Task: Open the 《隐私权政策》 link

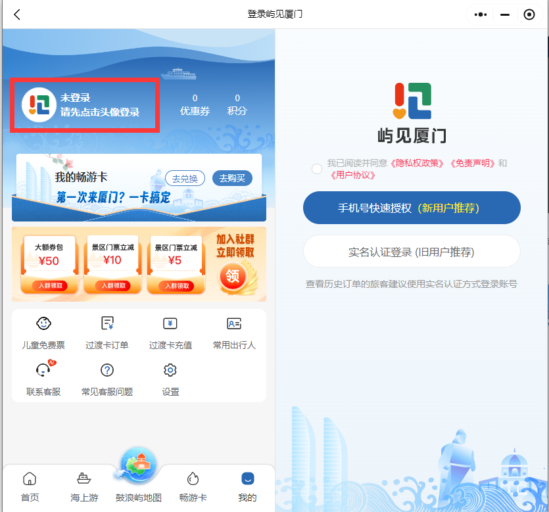Action: [x=417, y=164]
